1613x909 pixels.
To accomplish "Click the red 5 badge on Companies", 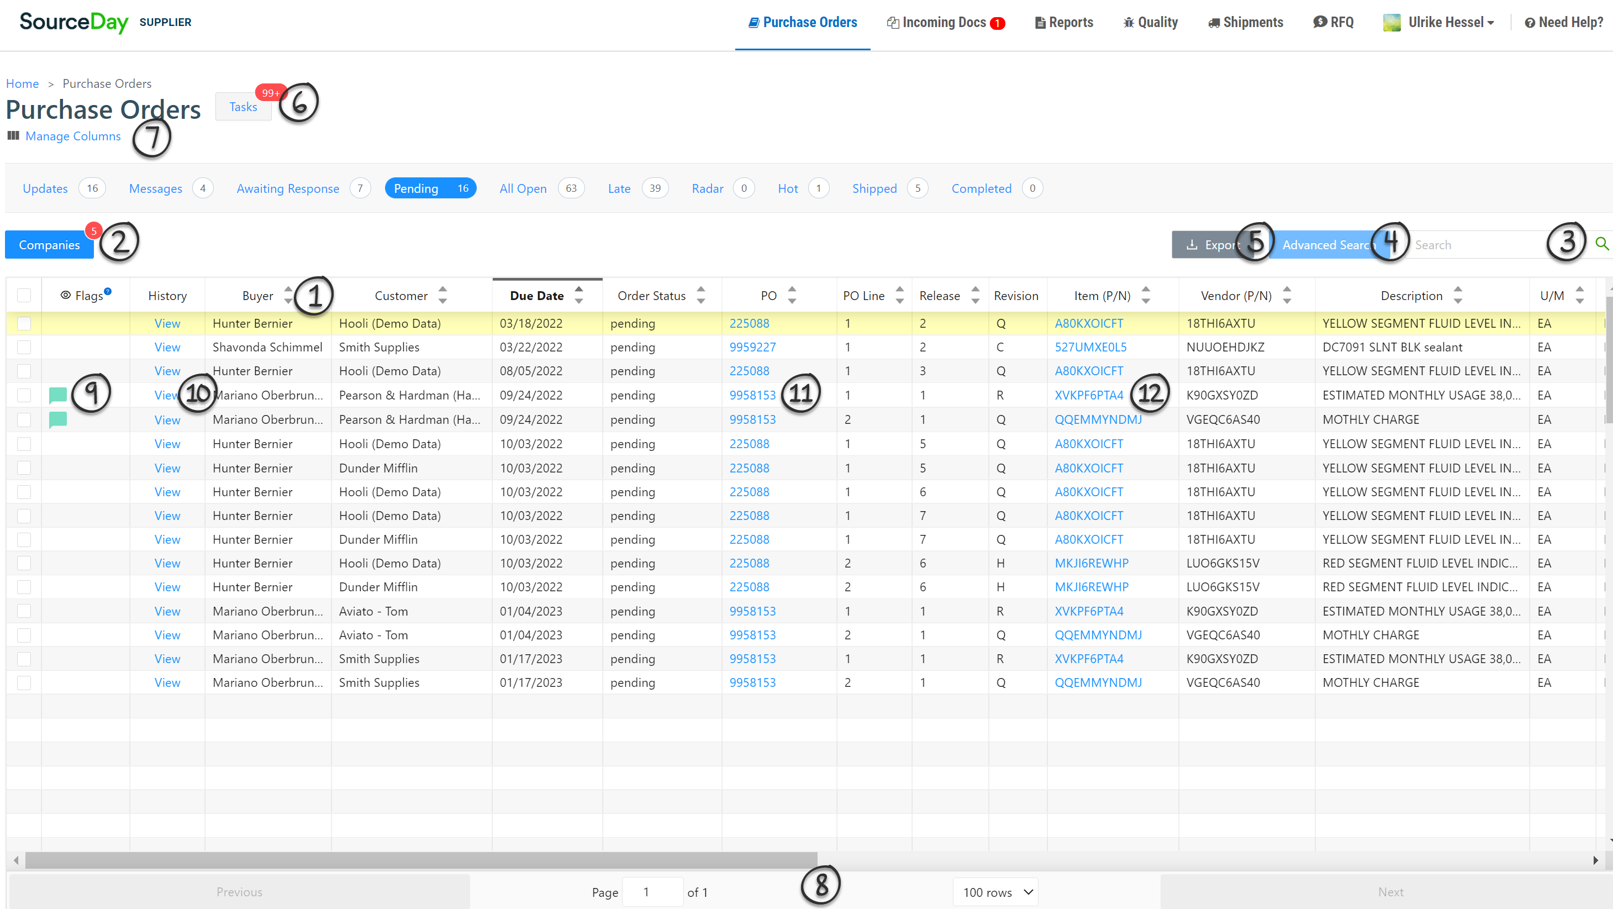I will (94, 230).
